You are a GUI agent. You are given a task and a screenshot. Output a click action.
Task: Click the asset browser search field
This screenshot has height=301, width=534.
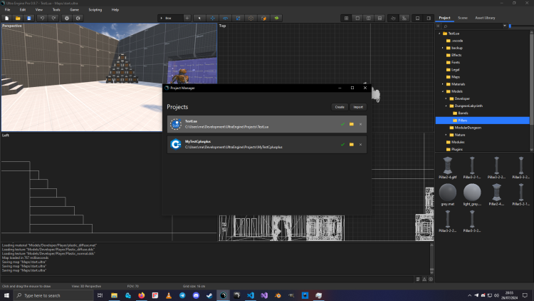pyautogui.click(x=472, y=26)
